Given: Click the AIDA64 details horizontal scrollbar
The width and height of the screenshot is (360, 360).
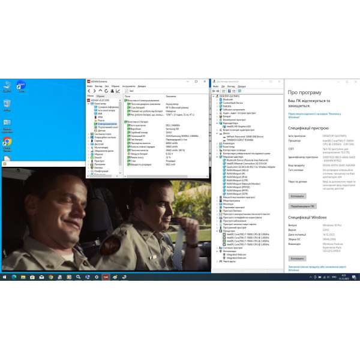Looking at the screenshot, I should [157, 176].
